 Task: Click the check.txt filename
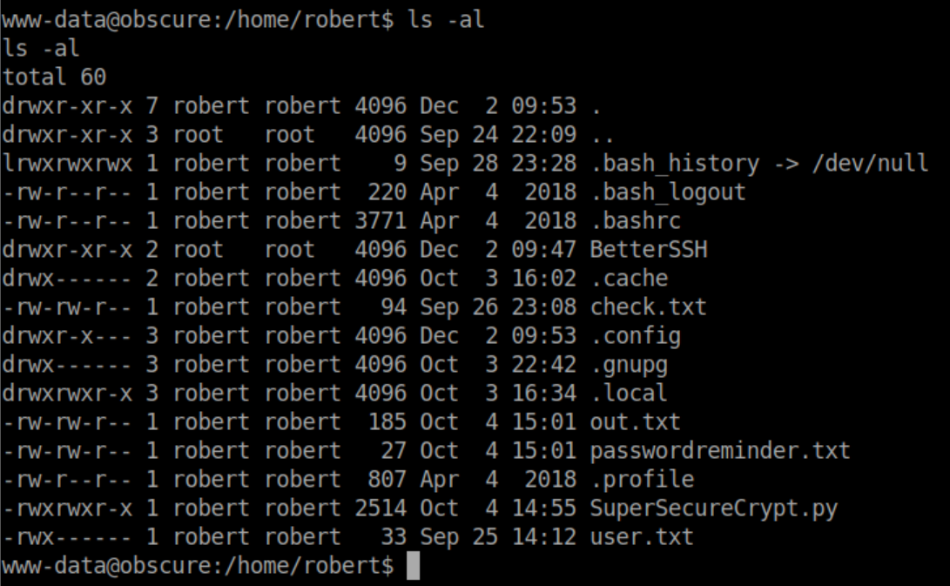pos(649,307)
